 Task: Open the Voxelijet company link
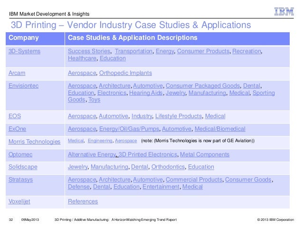[19, 201]
